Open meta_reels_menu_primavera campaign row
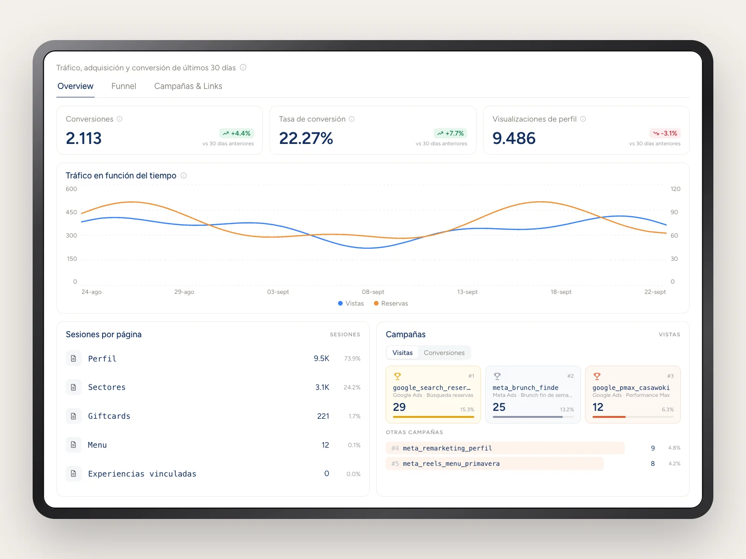Image resolution: width=746 pixels, height=559 pixels. [533, 464]
